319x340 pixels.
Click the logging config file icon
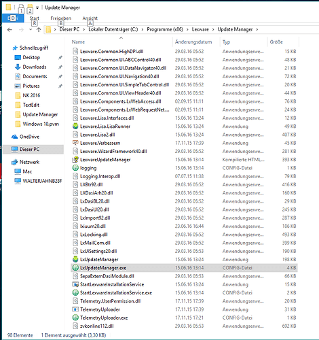click(75, 168)
